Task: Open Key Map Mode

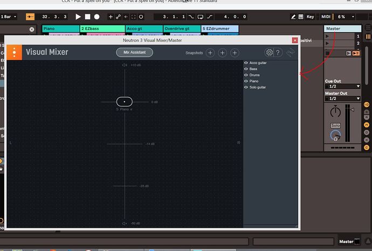Action: coord(310,17)
